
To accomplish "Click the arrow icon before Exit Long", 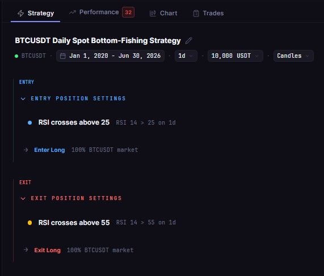I will click(x=26, y=250).
